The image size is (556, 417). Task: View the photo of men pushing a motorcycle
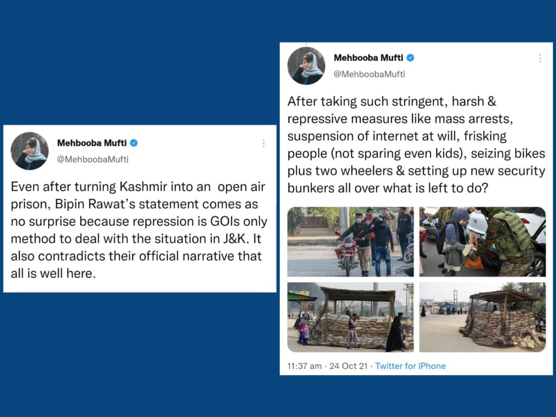[350, 242]
